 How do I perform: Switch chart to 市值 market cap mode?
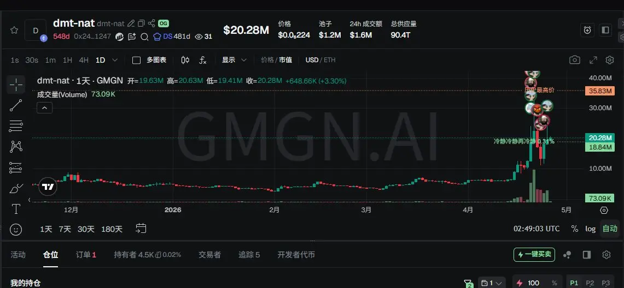(x=285, y=60)
